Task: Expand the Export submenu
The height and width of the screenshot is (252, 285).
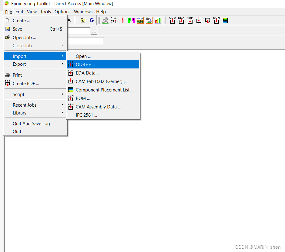Action: pyautogui.click(x=35, y=64)
